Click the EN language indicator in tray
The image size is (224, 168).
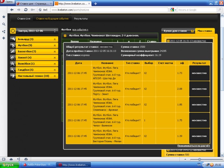click(x=199, y=165)
